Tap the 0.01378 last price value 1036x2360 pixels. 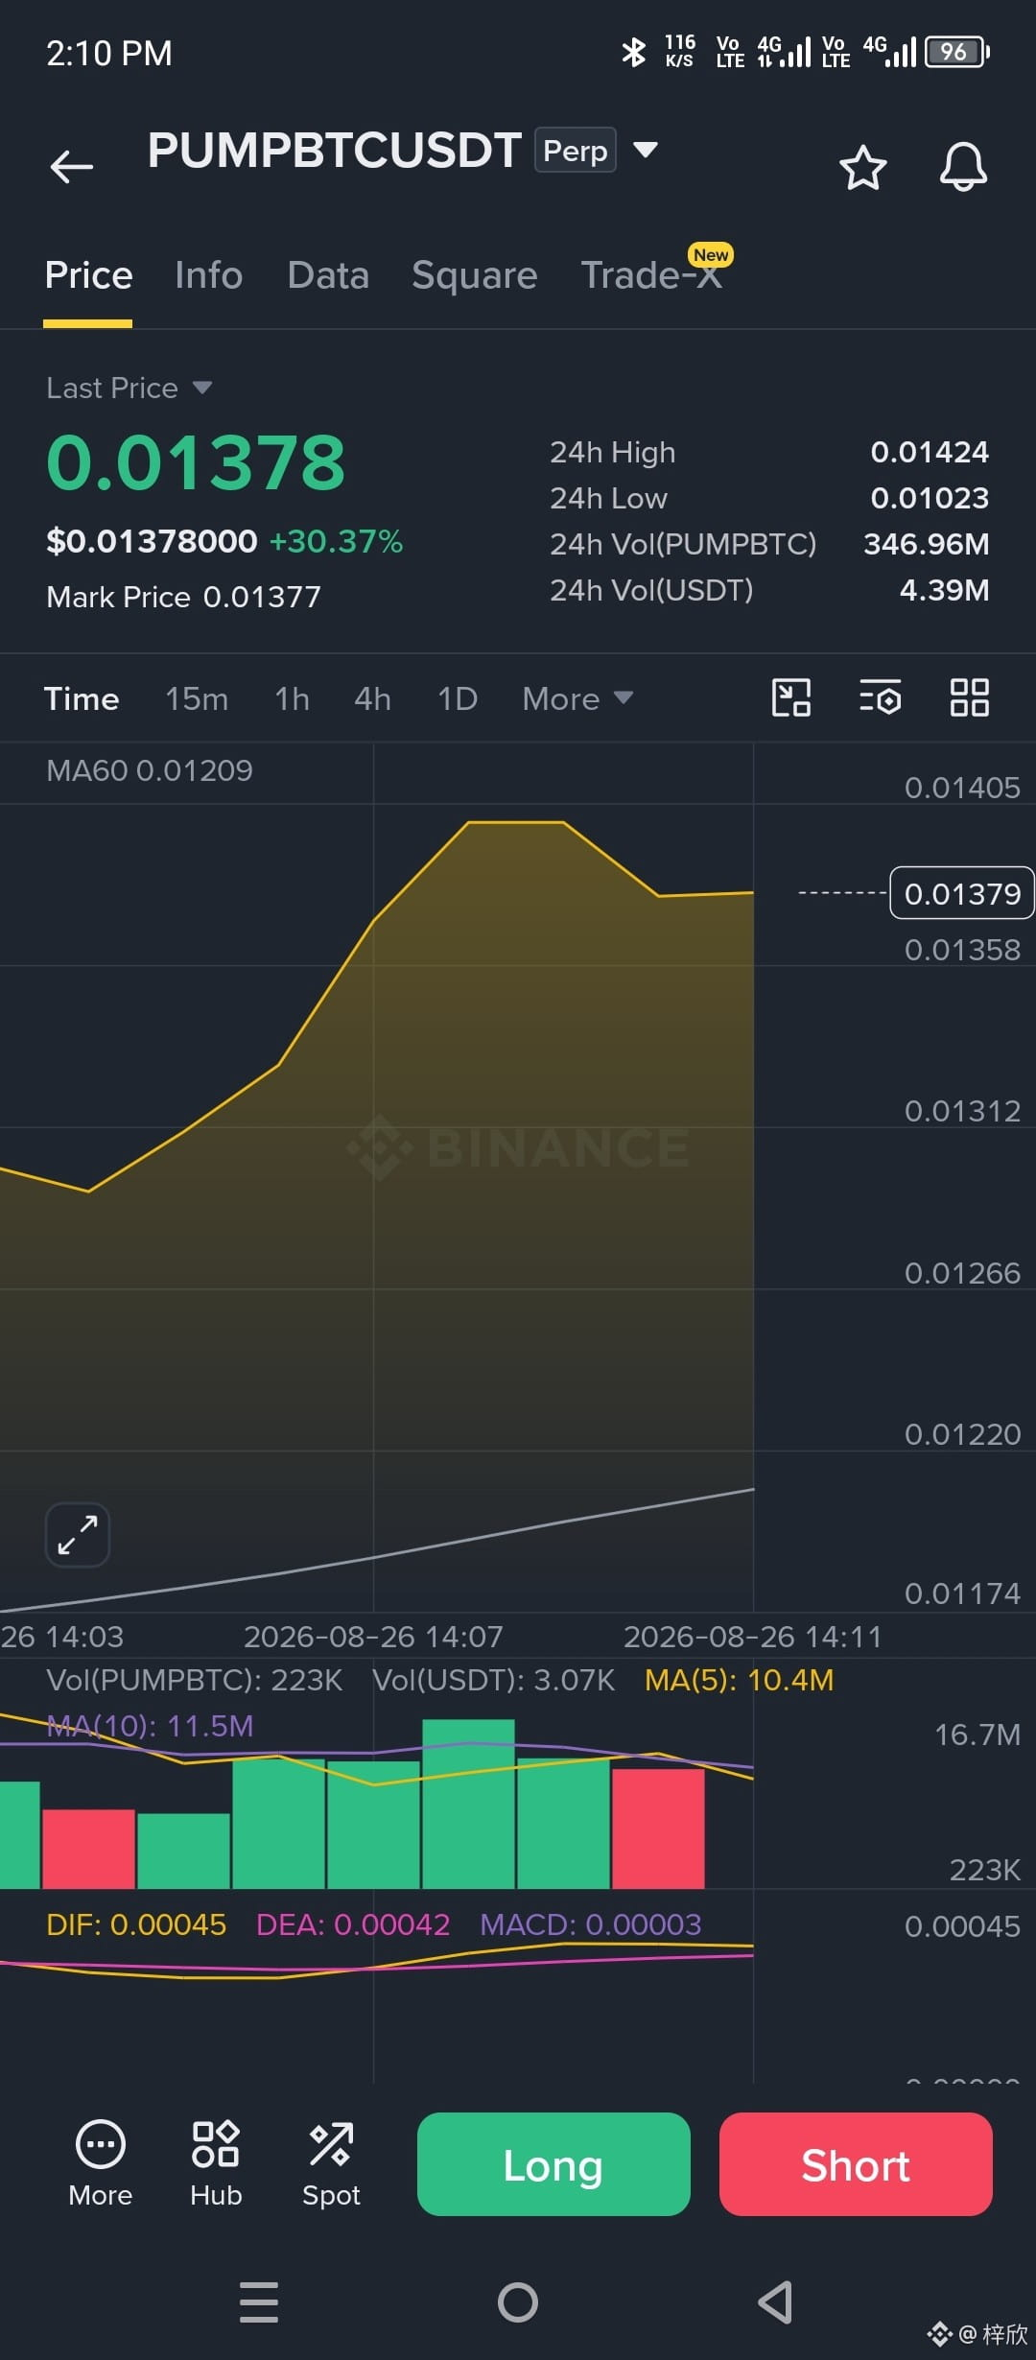pos(196,462)
